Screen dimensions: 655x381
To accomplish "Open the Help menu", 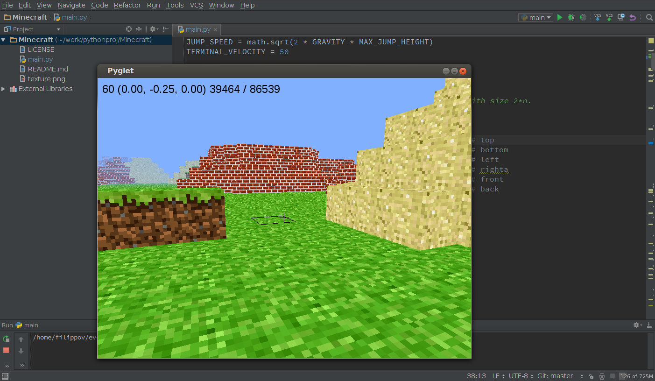I will coord(247,5).
